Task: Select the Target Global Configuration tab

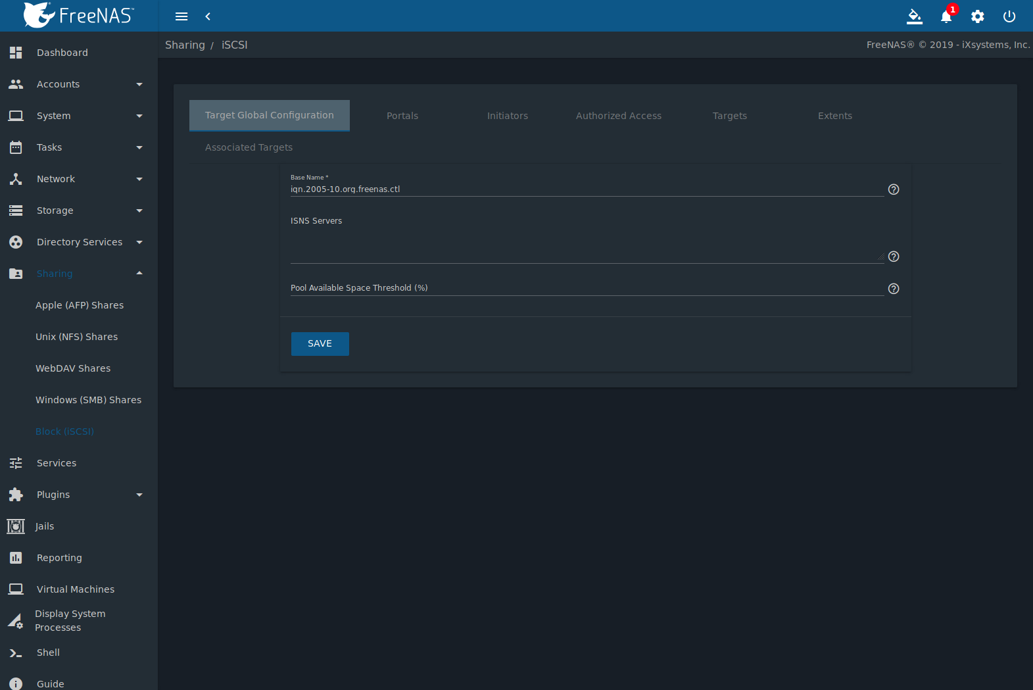Action: click(270, 115)
